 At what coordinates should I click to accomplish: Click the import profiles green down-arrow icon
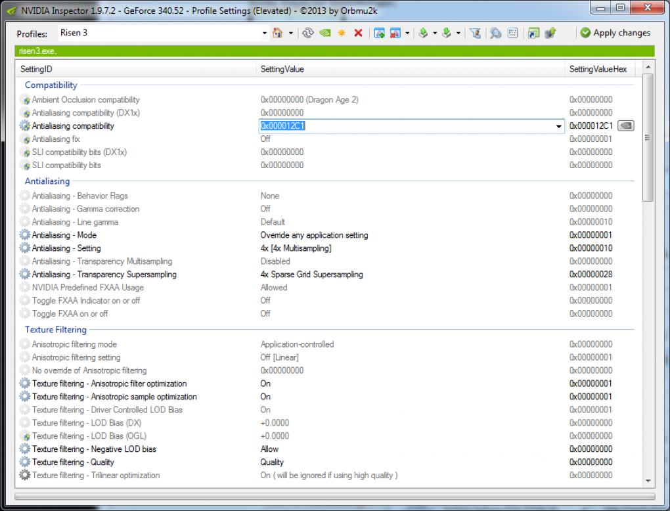[447, 33]
